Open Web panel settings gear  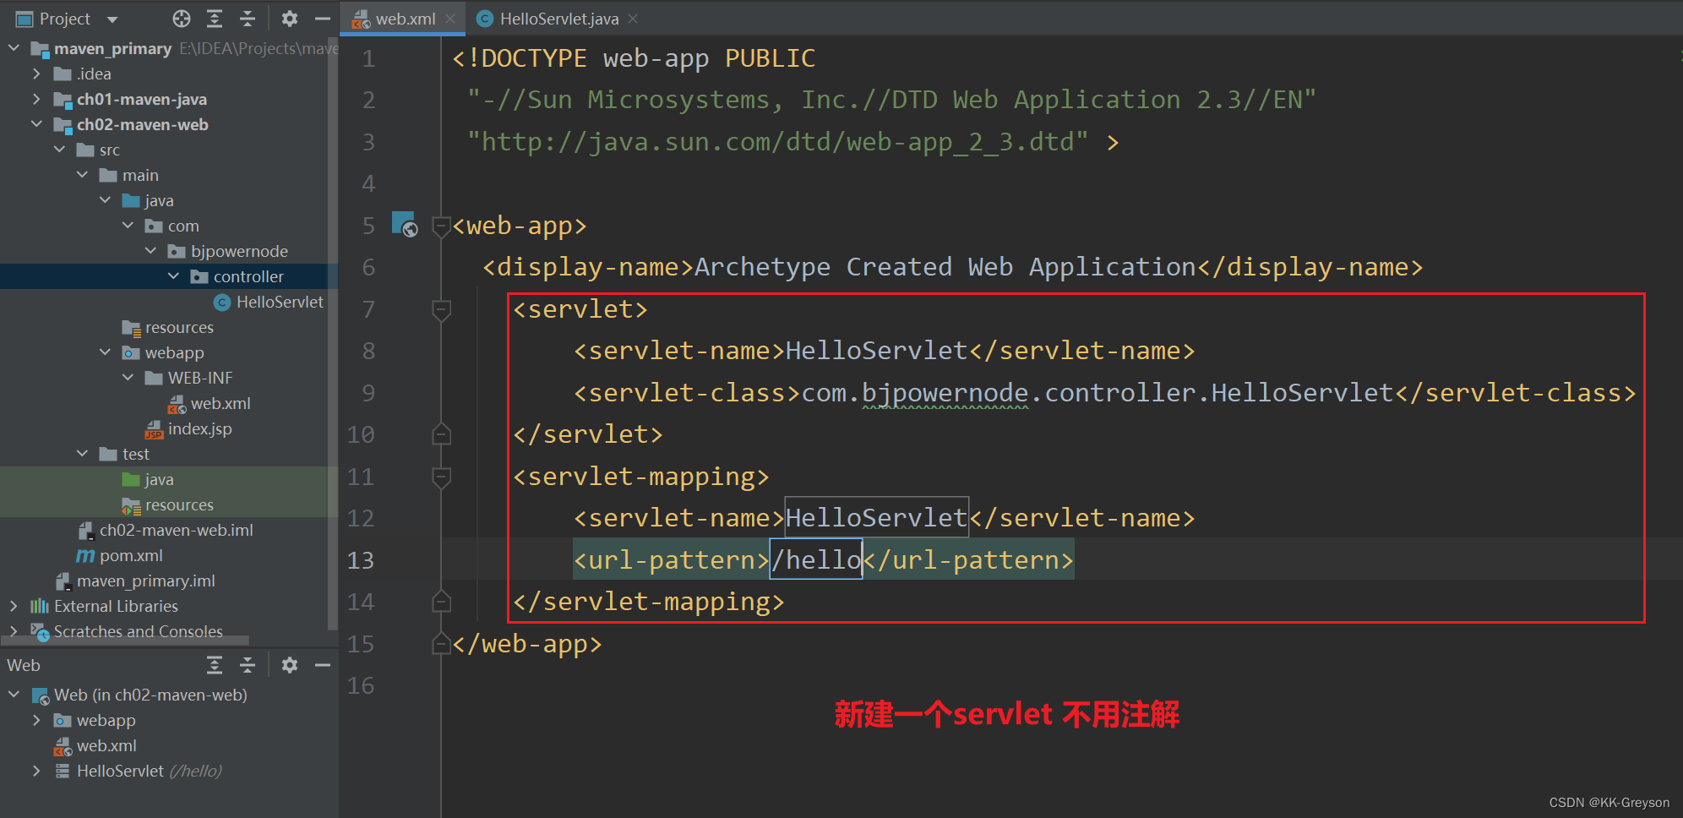coord(290,665)
